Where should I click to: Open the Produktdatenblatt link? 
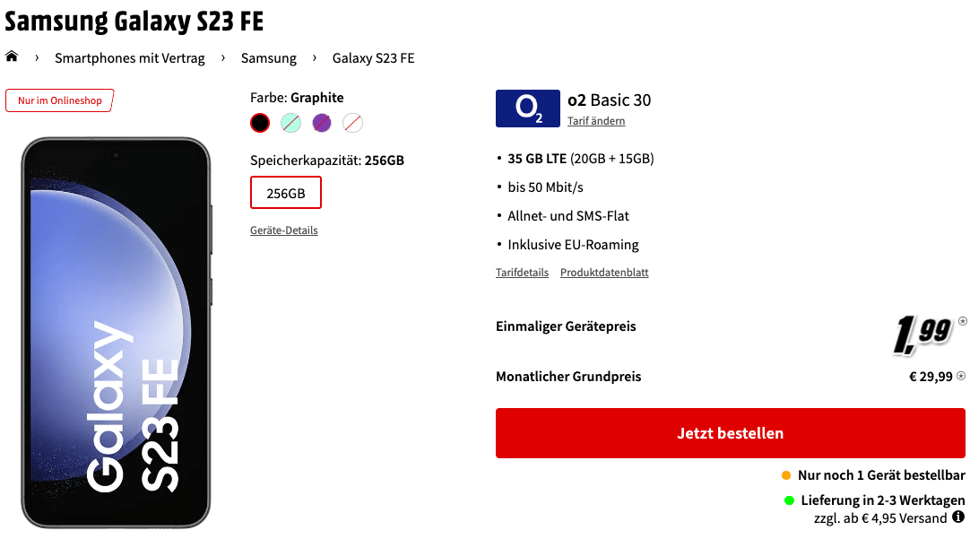[x=604, y=273]
